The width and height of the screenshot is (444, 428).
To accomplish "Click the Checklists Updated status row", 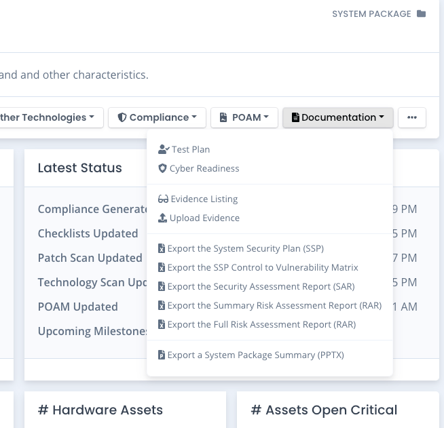I will 88,233.
